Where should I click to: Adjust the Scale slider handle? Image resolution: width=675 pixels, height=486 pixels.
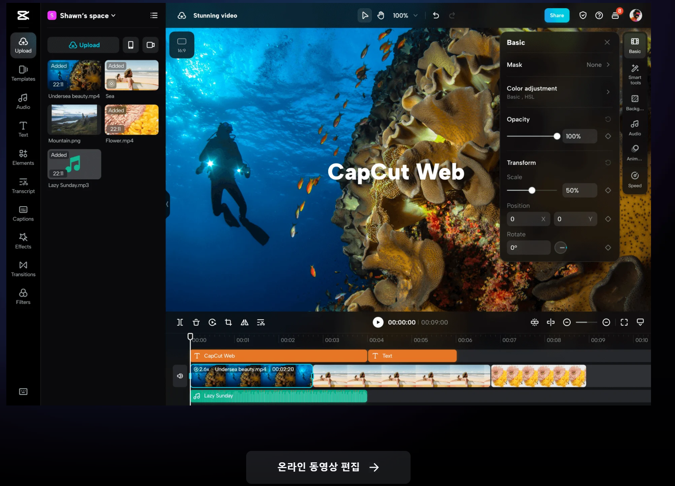pyautogui.click(x=532, y=190)
